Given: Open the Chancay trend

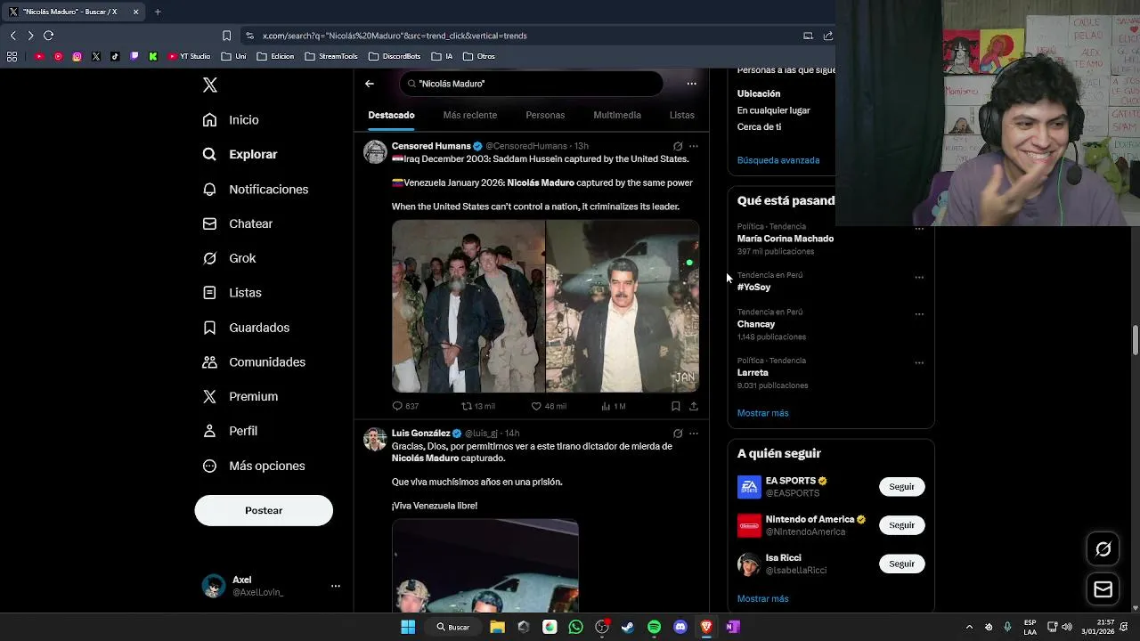Looking at the screenshot, I should coord(756,324).
